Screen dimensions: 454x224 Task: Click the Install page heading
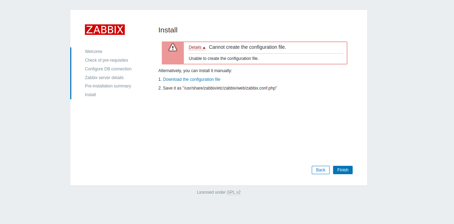[168, 30]
